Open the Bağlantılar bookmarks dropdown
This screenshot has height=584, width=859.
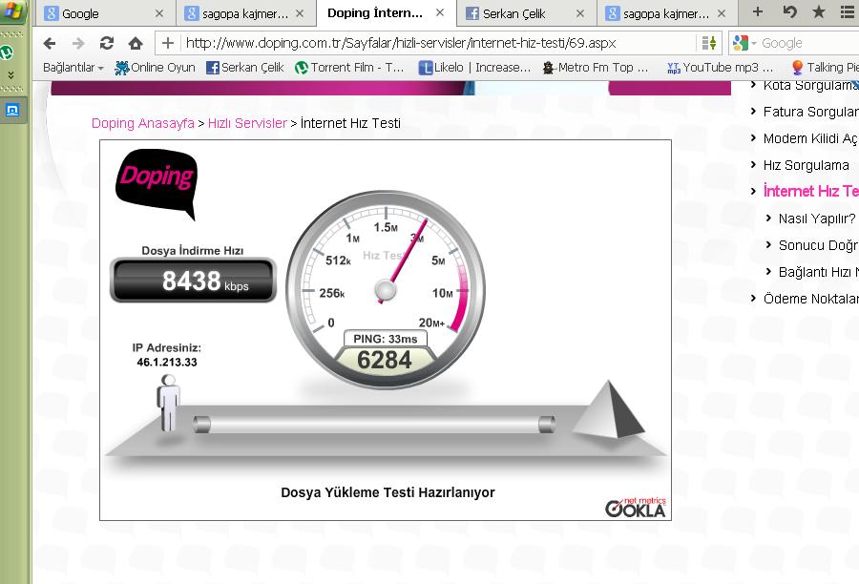click(73, 68)
